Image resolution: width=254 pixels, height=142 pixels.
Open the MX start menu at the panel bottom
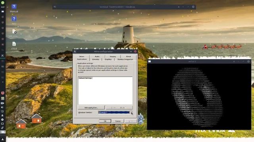point(3,139)
